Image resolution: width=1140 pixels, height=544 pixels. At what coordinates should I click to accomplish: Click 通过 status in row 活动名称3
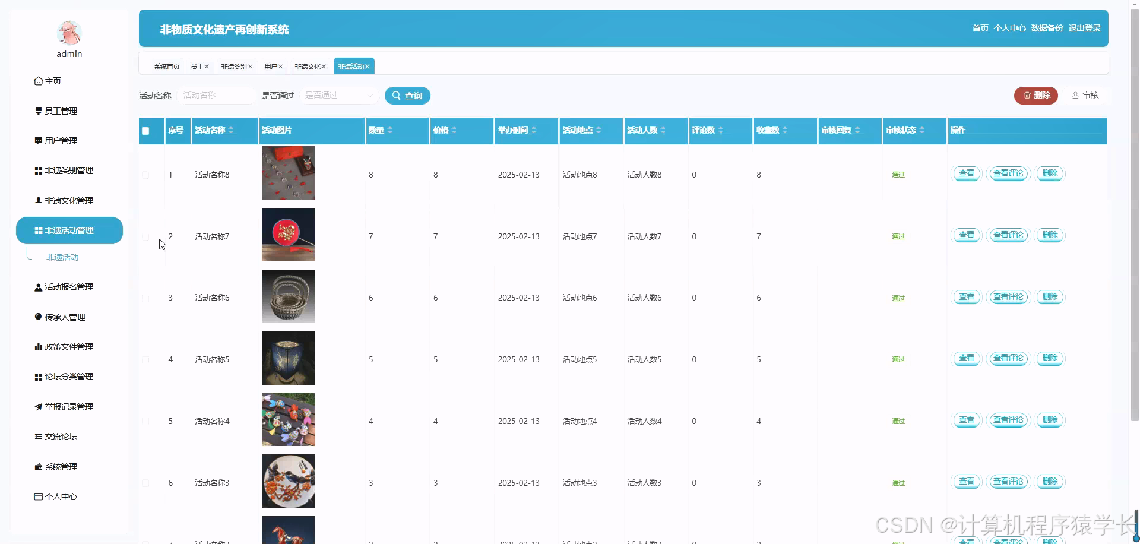898,483
